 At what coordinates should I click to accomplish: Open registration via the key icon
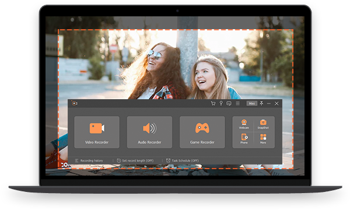tap(220, 103)
